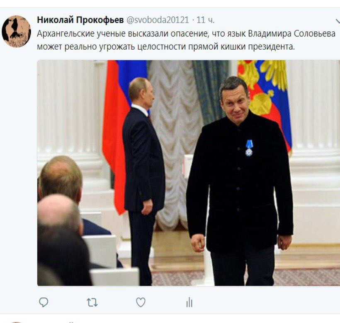This screenshot has width=340, height=323.
Task: Click the second text line 'может реально угрожать'
Action: (x=166, y=46)
